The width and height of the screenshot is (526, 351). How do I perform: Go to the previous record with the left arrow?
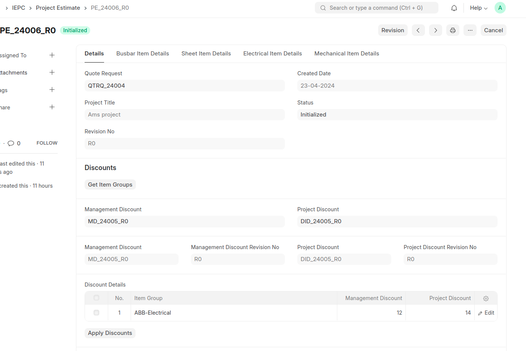coord(418,30)
